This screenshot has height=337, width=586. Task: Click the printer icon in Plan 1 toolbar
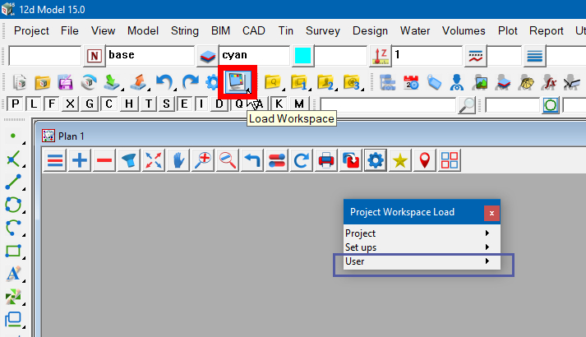[326, 160]
